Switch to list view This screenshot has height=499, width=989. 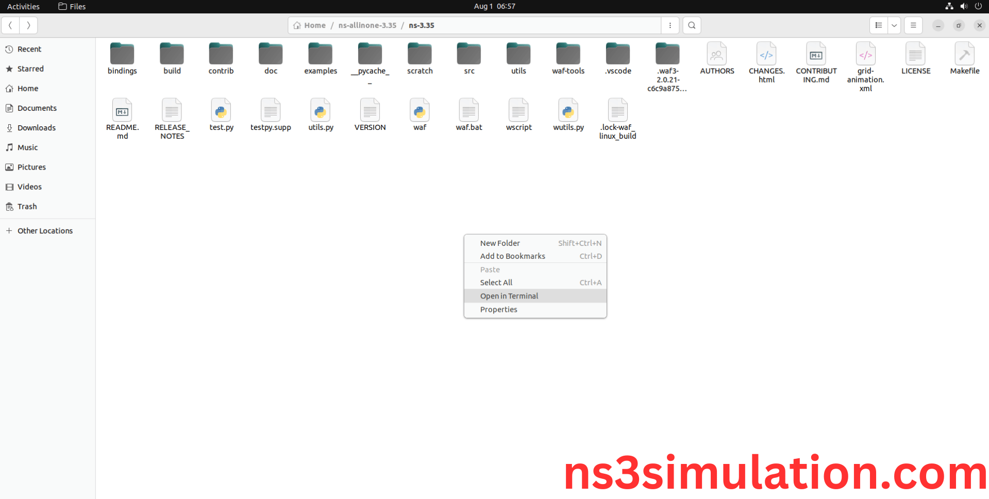(x=878, y=25)
